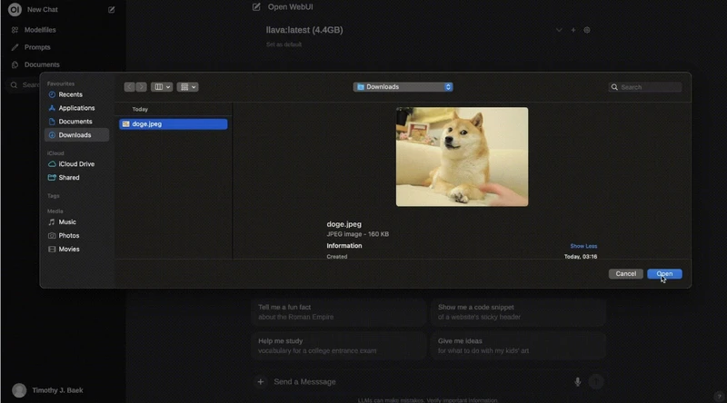The width and height of the screenshot is (727, 403).
Task: Open the Downloads location popup menu
Action: (x=403, y=86)
